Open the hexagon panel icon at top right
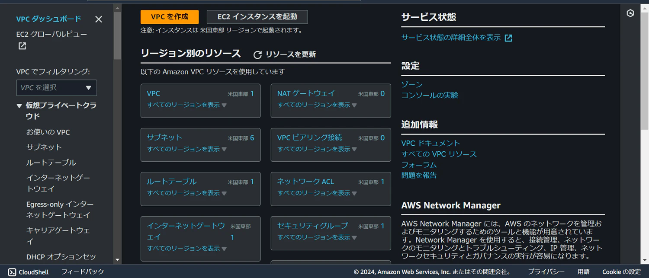649x278 pixels. [630, 13]
